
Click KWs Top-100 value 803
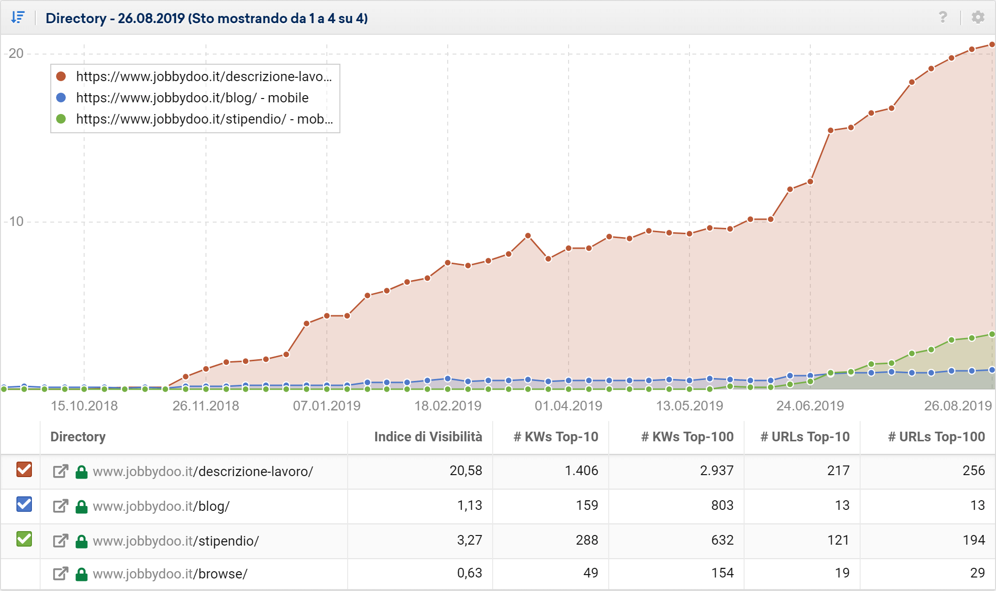722,505
